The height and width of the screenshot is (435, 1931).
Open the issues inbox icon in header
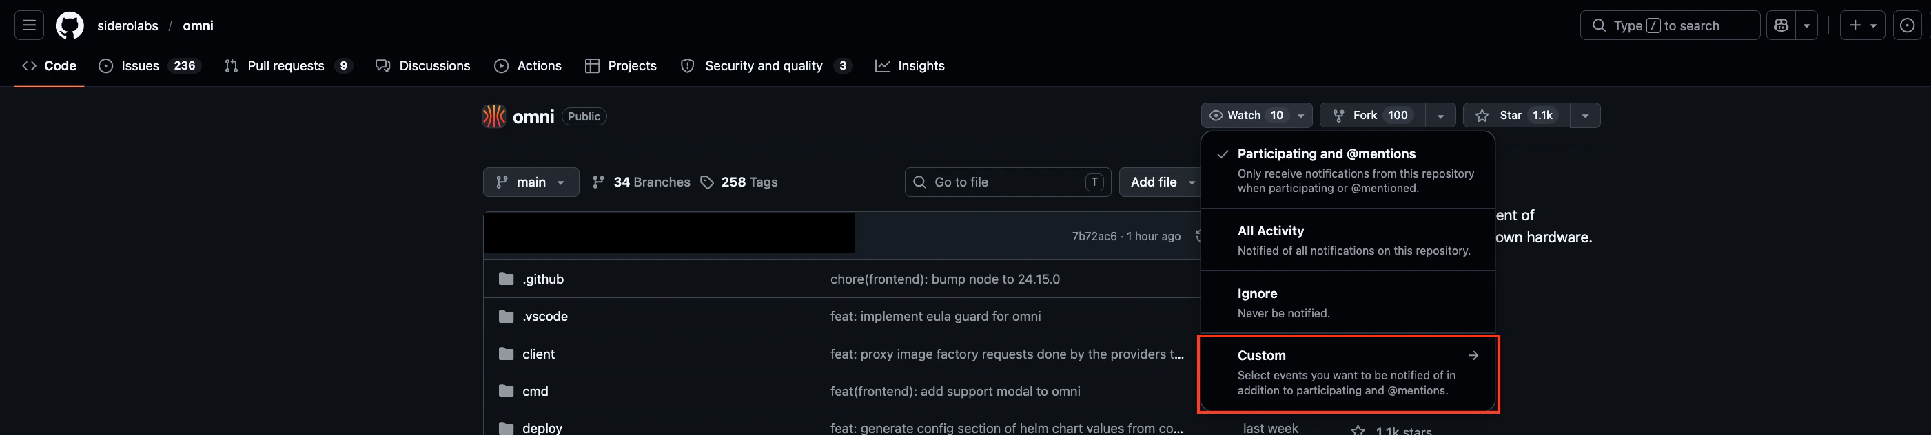[1907, 25]
